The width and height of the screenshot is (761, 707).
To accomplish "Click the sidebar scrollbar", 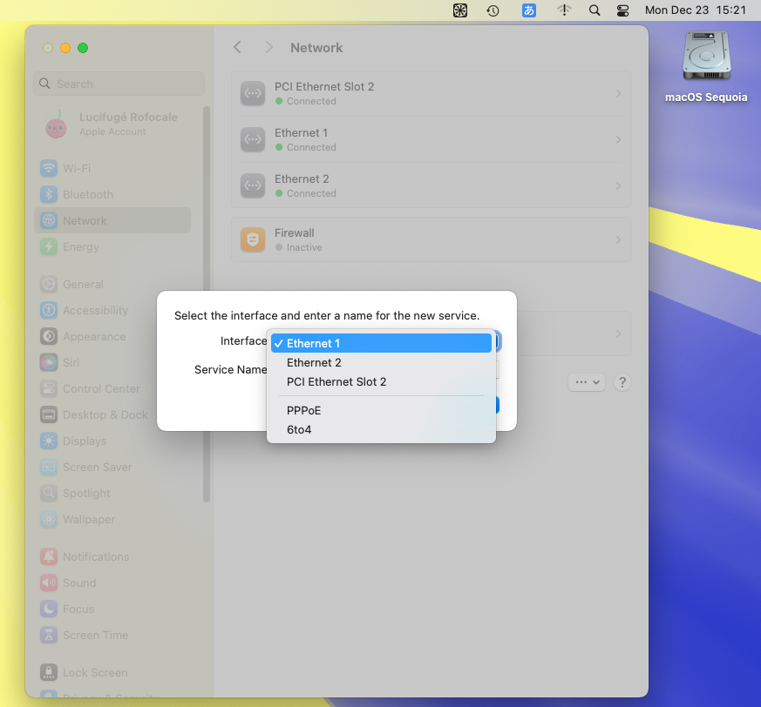I will pos(207,305).
